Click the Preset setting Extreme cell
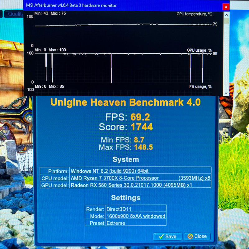This screenshot has width=249, height=249. point(135,223)
